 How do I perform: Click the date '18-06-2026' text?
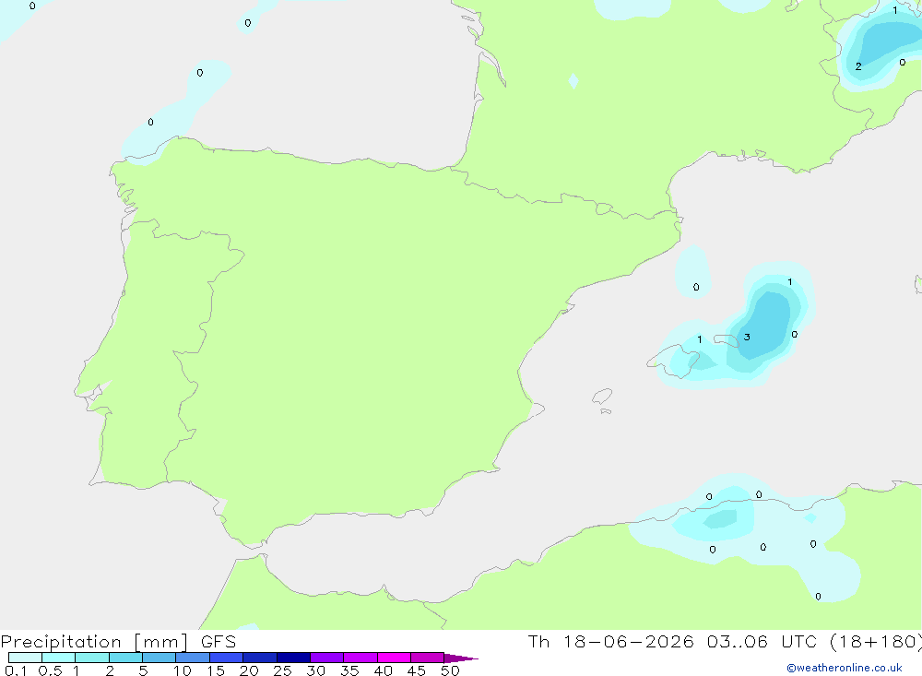629,641
